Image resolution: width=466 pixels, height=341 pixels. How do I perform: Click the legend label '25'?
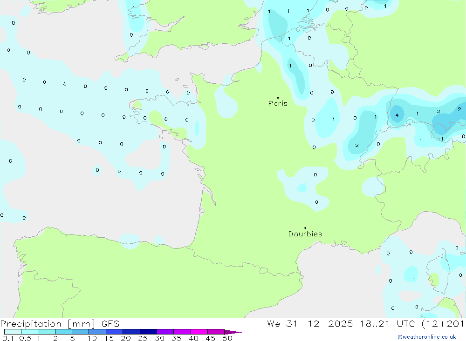click(143, 338)
